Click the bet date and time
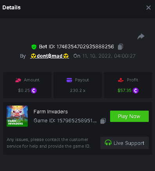155x171 pixels. point(109,56)
